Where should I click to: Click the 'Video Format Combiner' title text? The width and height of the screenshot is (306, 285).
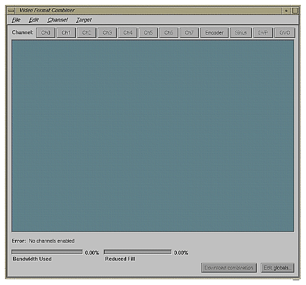[47, 10]
